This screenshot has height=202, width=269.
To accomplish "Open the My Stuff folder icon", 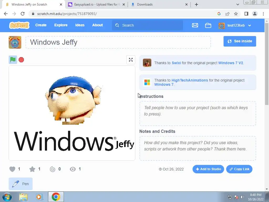I will click(x=208, y=26).
